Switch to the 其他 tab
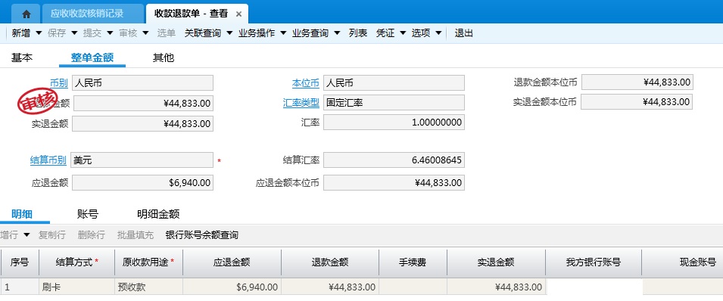This screenshot has width=723, height=301. tap(164, 57)
